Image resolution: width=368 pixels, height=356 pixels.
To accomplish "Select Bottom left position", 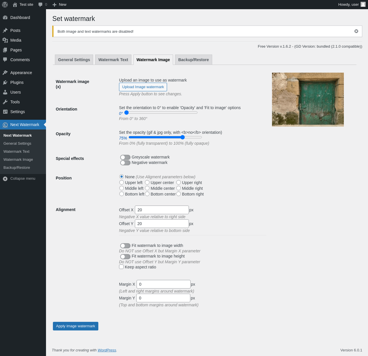I will click(x=122, y=194).
